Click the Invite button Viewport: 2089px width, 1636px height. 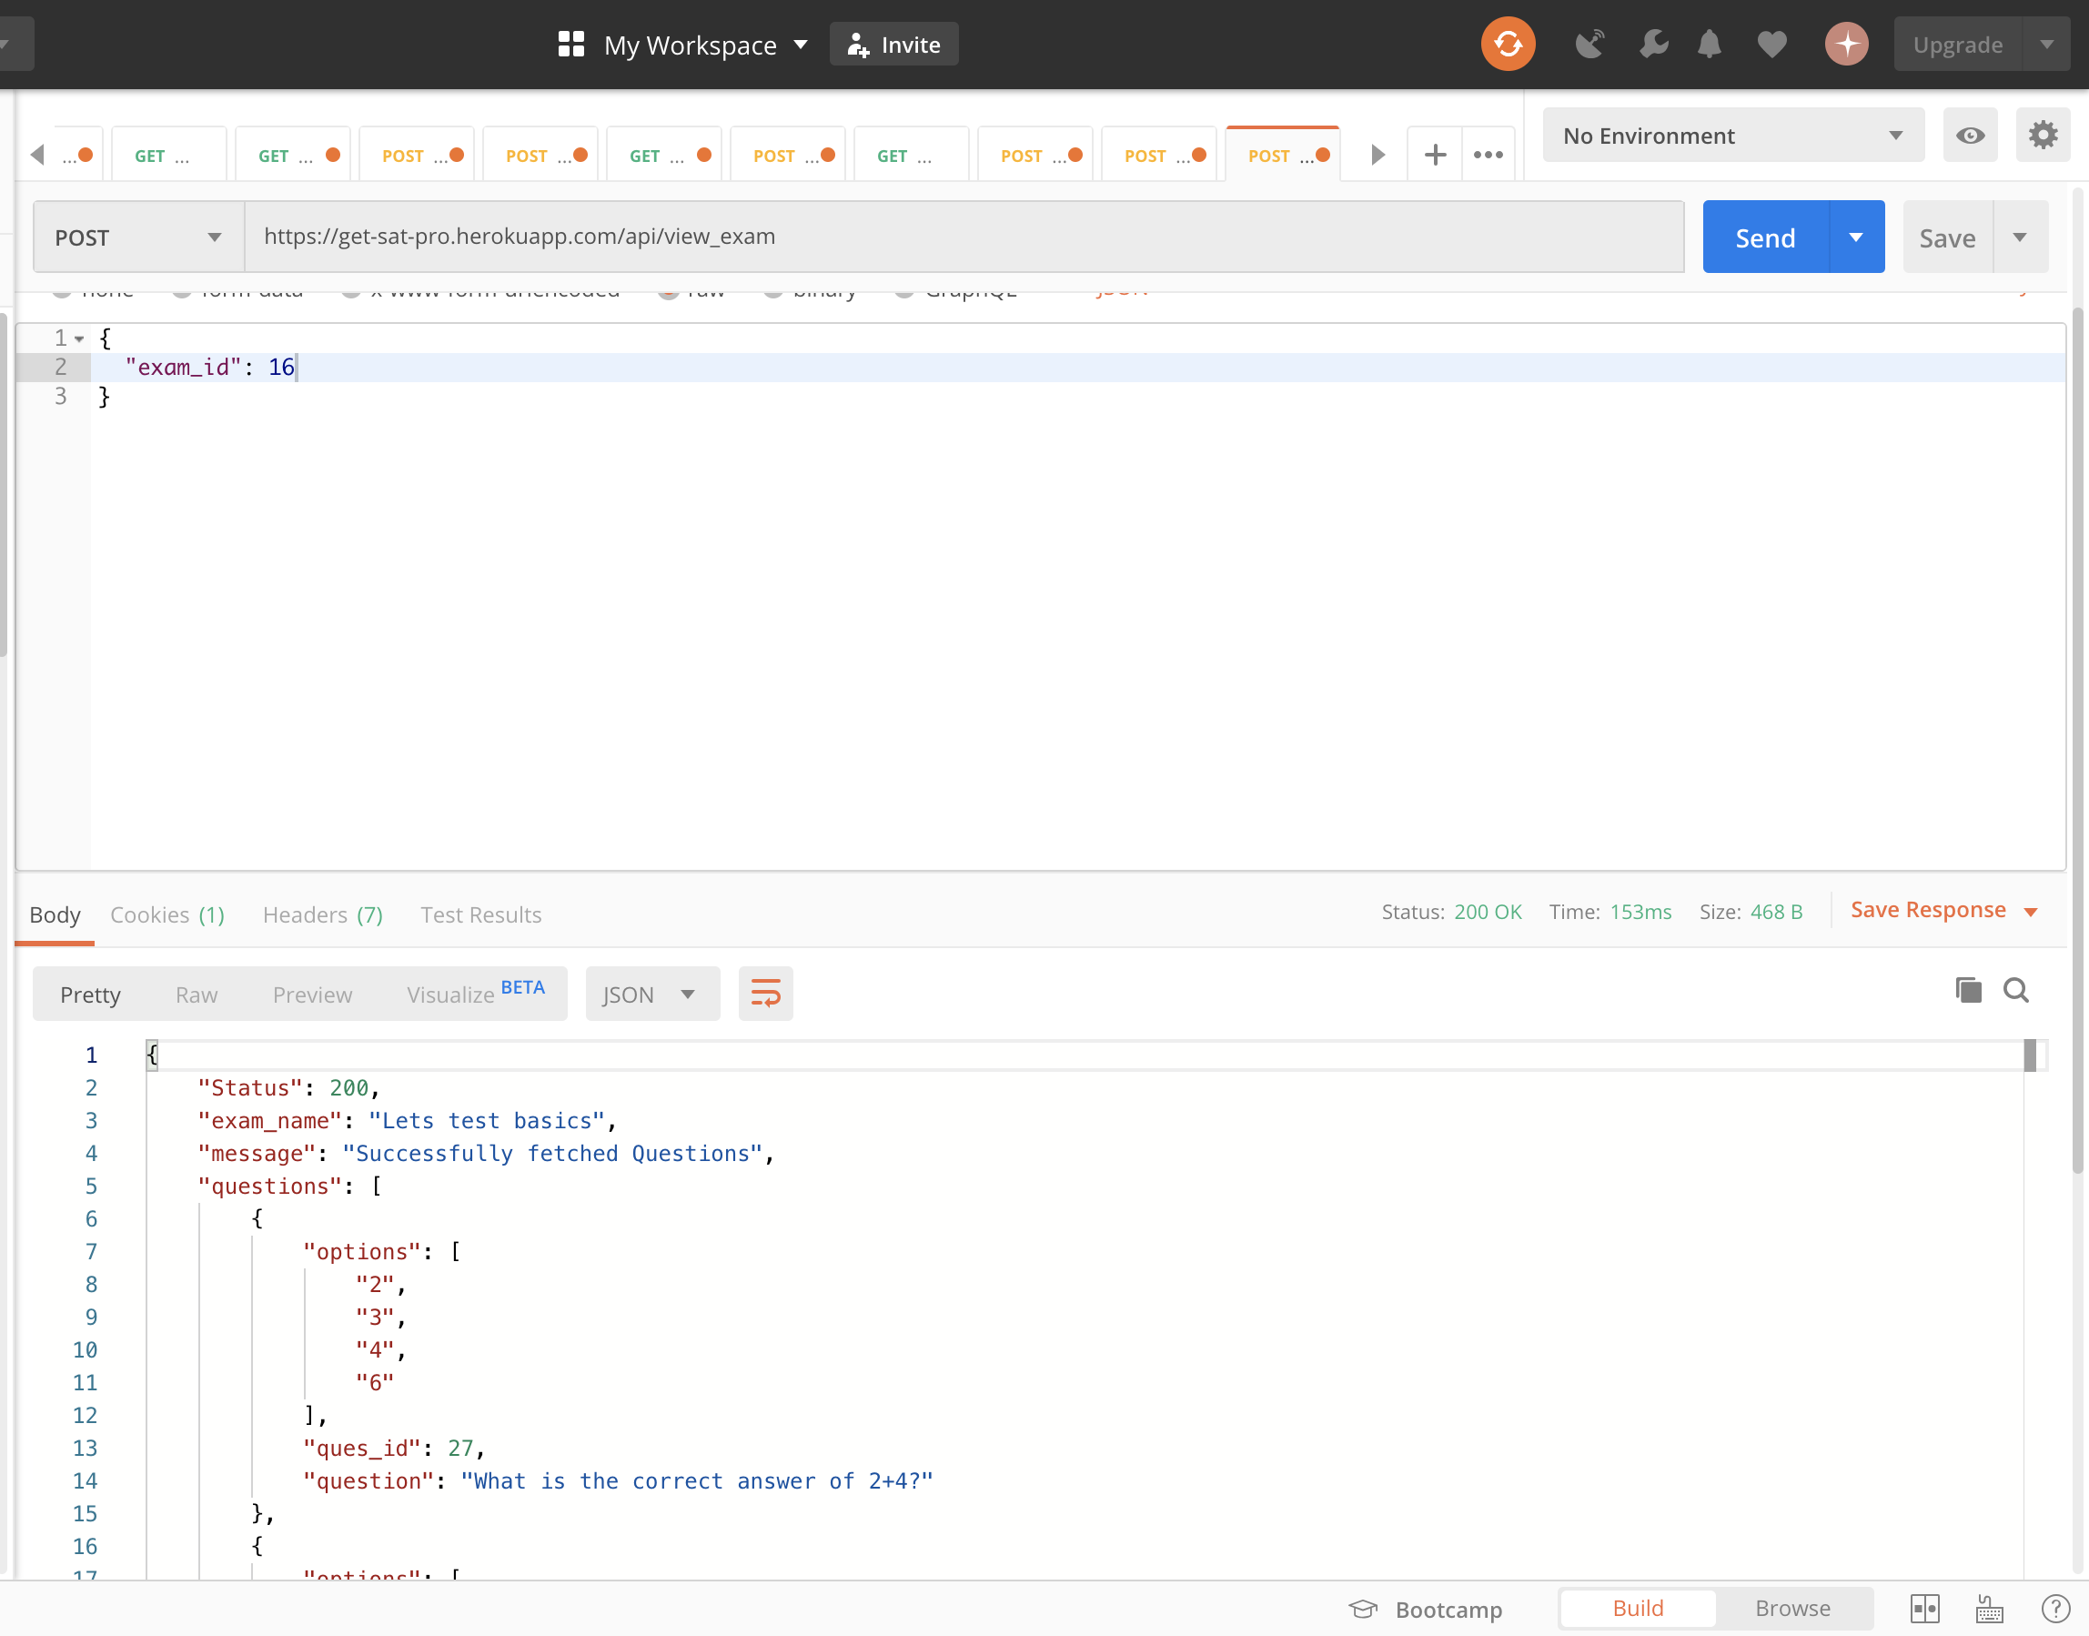coord(893,44)
